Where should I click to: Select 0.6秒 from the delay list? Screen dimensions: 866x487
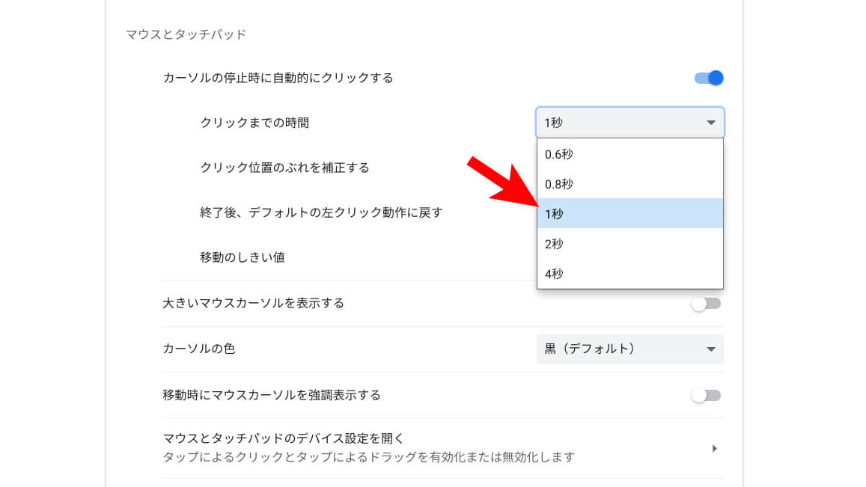629,154
